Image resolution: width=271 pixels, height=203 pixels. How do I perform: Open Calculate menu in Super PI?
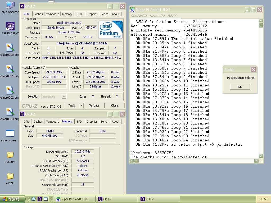[x=139, y=16]
